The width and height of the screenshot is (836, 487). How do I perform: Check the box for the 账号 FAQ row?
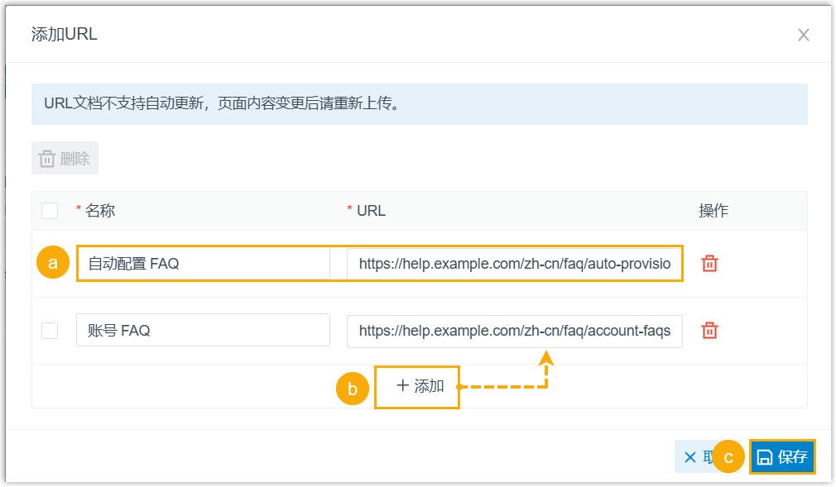tap(50, 331)
